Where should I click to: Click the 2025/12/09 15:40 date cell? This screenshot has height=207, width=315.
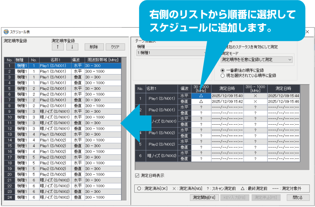[227, 96]
